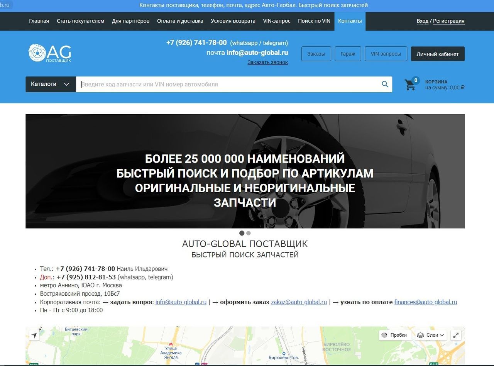The width and height of the screenshot is (494, 366).
Task: Click the AUTO-GLOBAL ПОСТАВЩИК heading
Action: [x=245, y=244]
